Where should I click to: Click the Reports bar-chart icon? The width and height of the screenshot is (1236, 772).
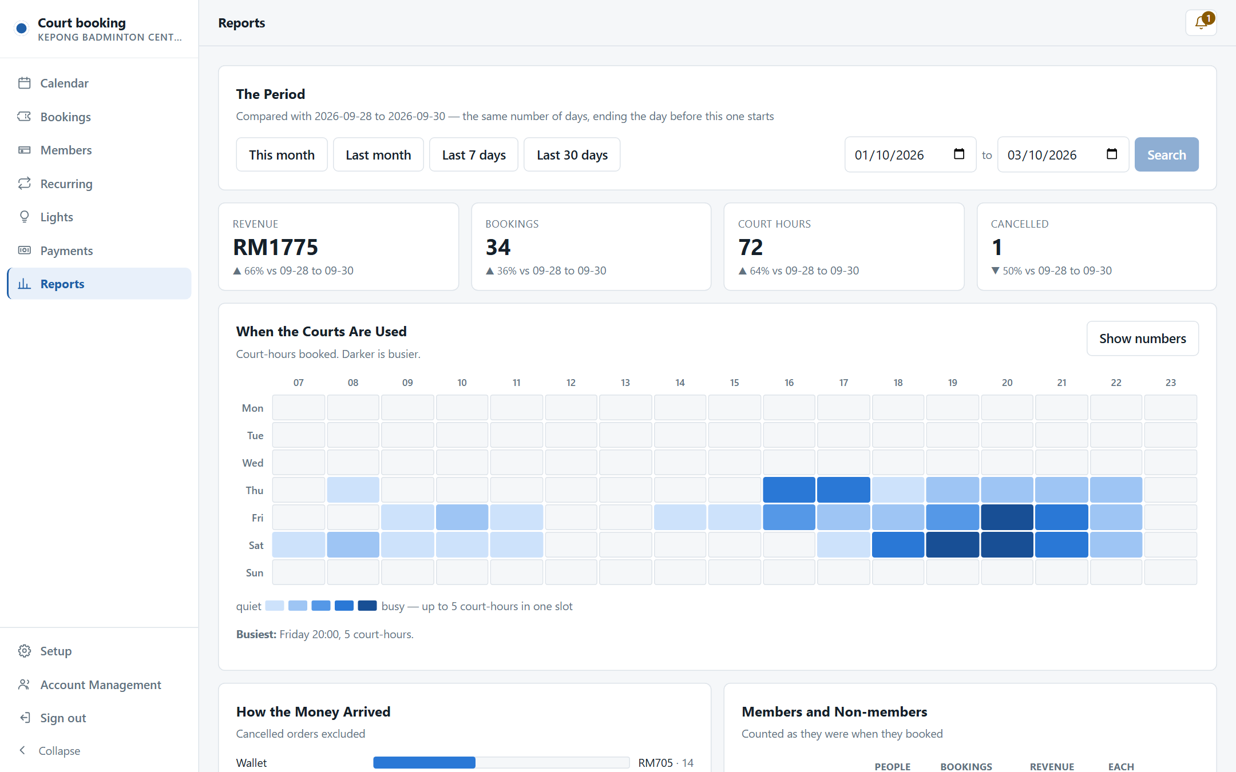[24, 284]
